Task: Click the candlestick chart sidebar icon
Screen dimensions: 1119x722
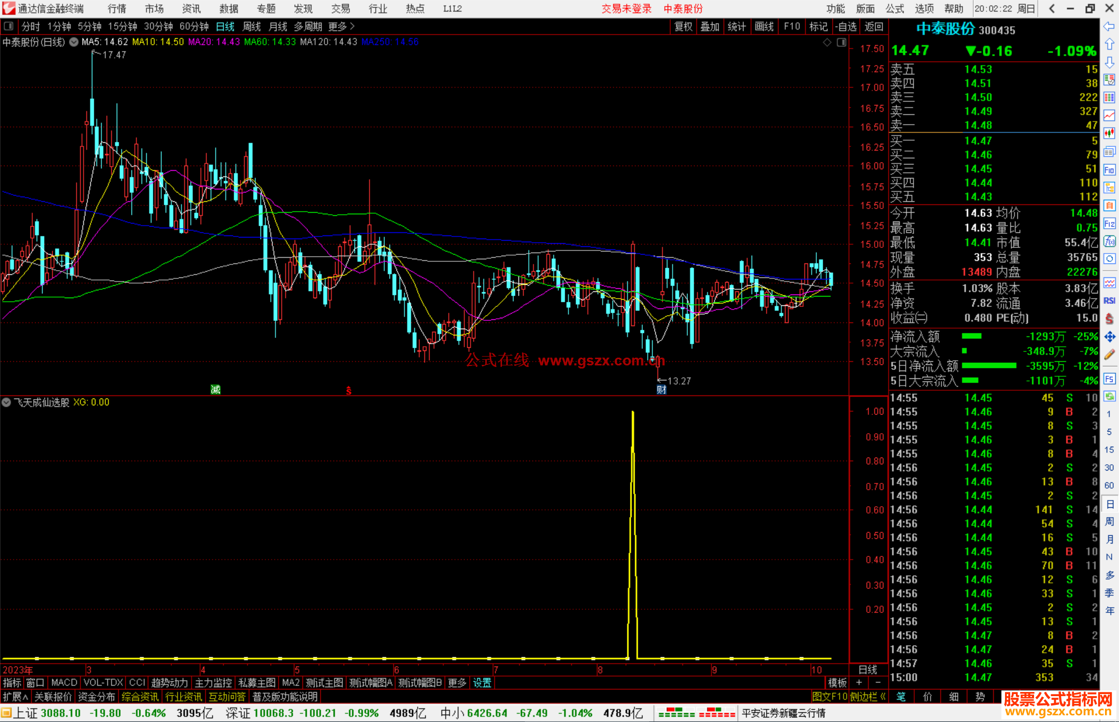Action: click(1109, 133)
